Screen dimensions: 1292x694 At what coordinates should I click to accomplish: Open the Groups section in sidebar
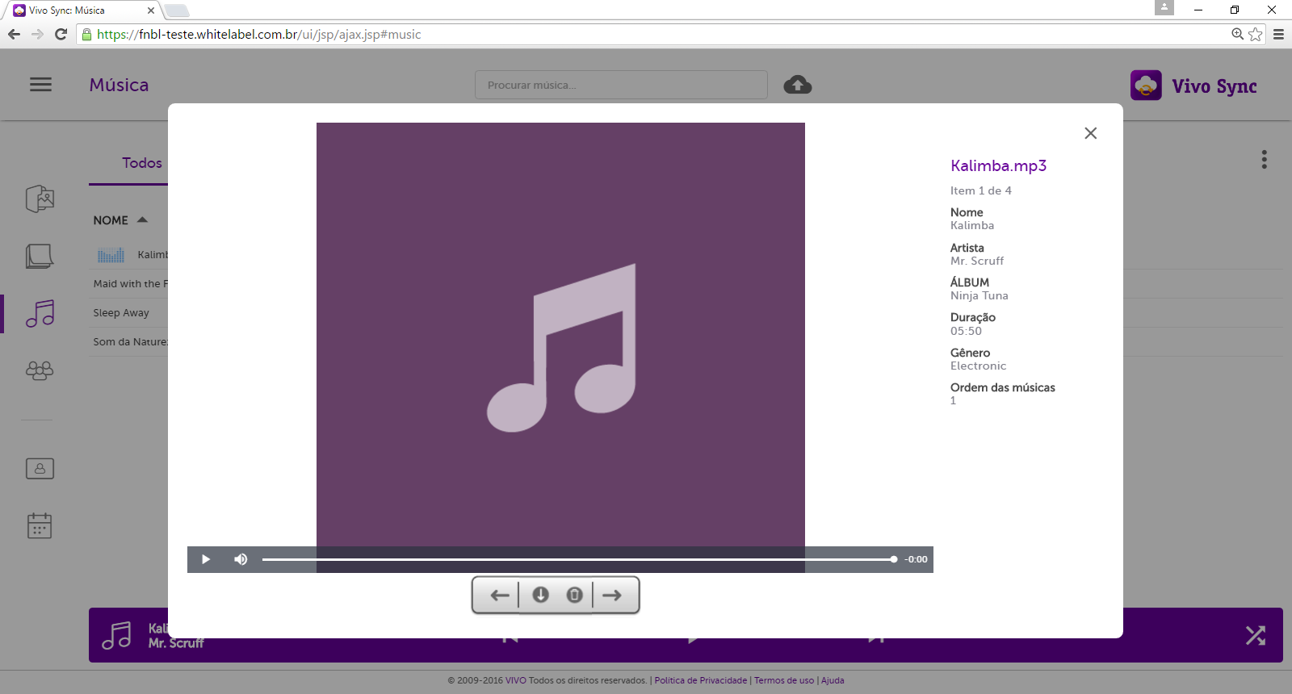pyautogui.click(x=40, y=370)
